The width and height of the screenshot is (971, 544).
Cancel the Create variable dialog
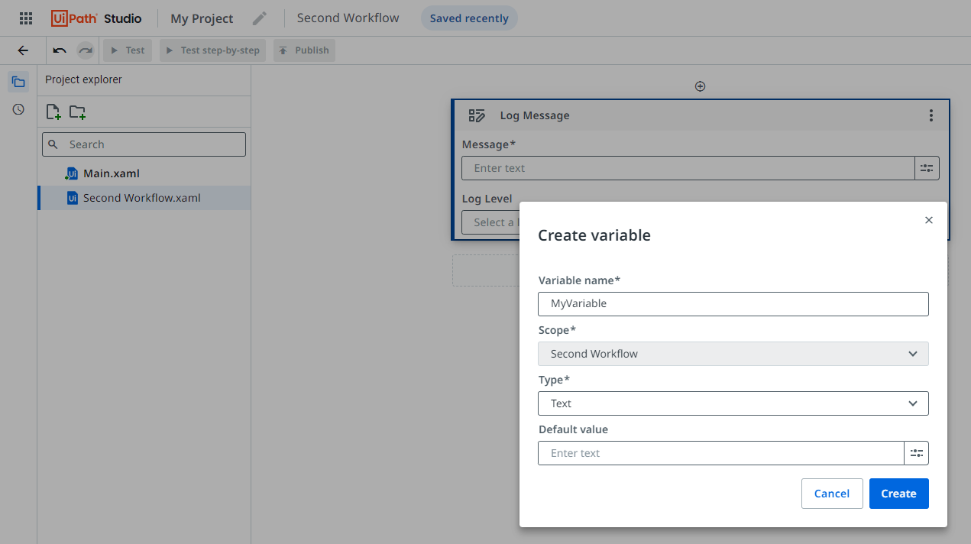tap(831, 494)
